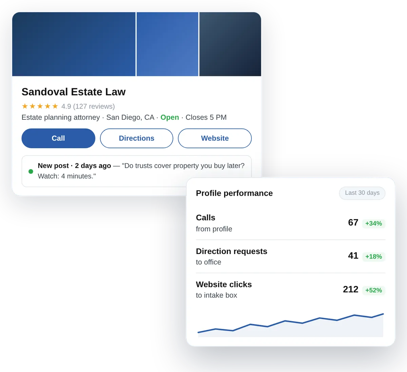This screenshot has width=407, height=372.
Task: Click Estate planning attorney category text
Action: click(x=61, y=117)
